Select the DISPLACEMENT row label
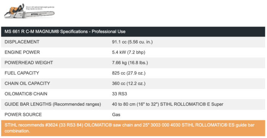 [22, 42]
